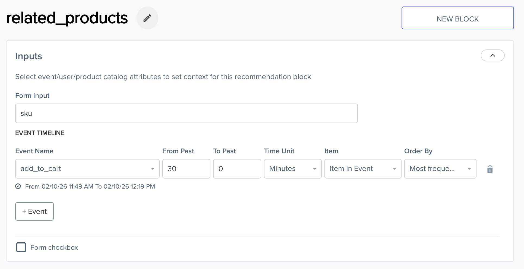The image size is (524, 269).
Task: Delete the add_to_cart event row via trash icon
Action: click(x=490, y=169)
